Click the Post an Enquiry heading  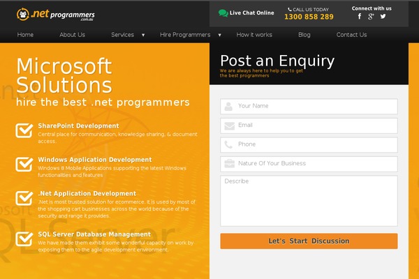tap(277, 61)
